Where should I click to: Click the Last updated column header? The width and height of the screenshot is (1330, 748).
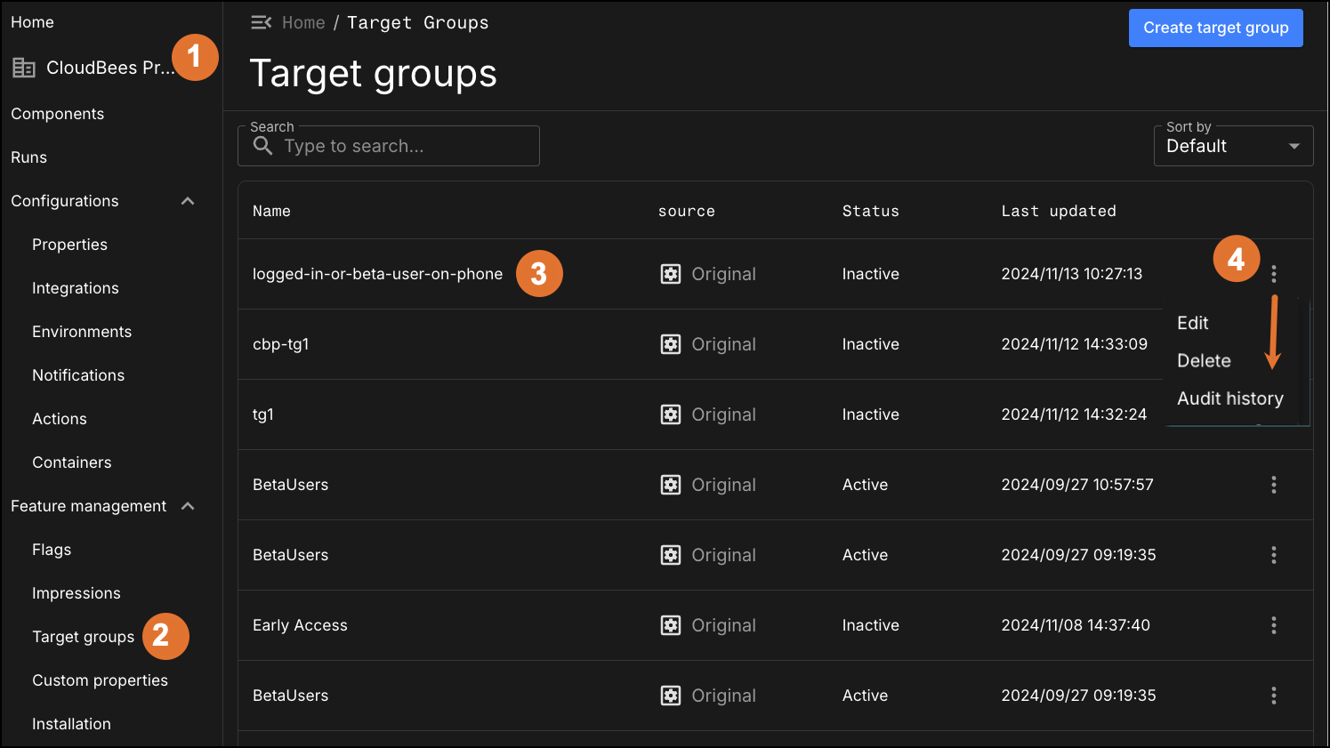click(x=1059, y=211)
